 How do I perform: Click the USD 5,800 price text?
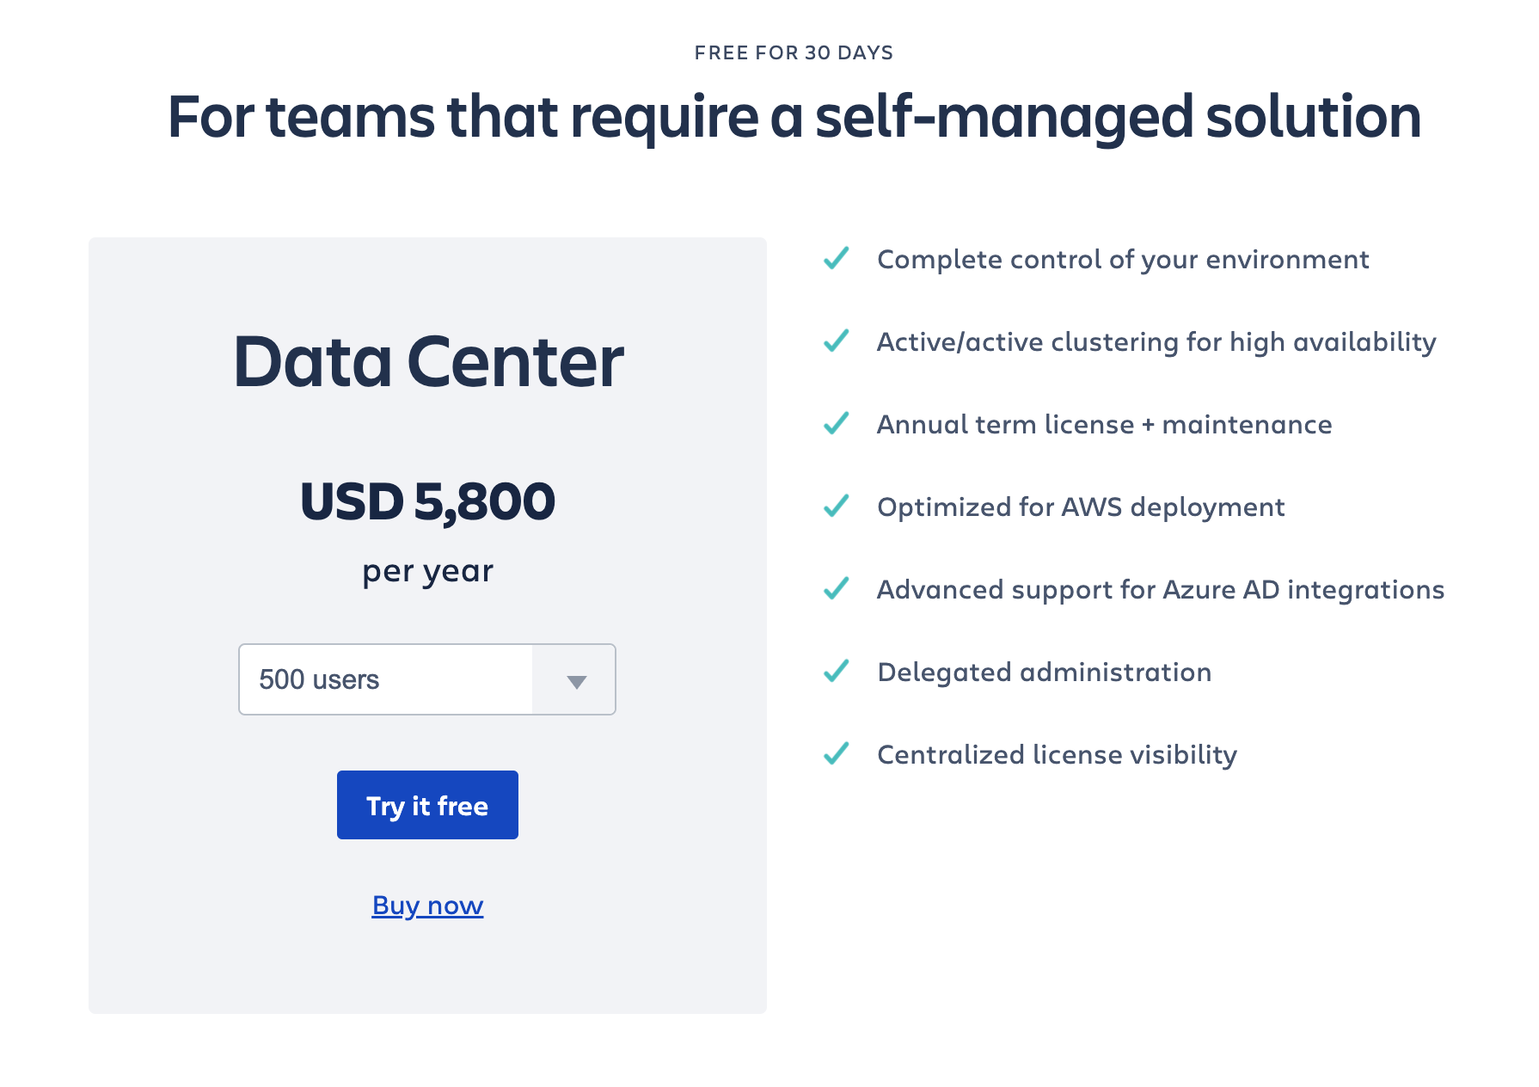pos(427,501)
